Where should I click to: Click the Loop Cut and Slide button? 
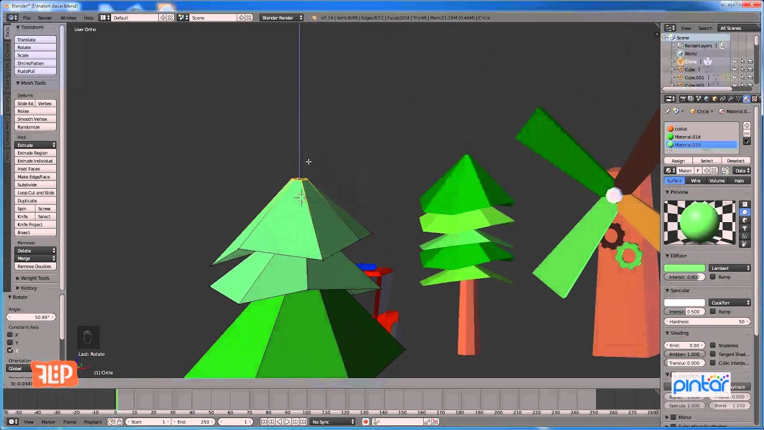tap(36, 192)
